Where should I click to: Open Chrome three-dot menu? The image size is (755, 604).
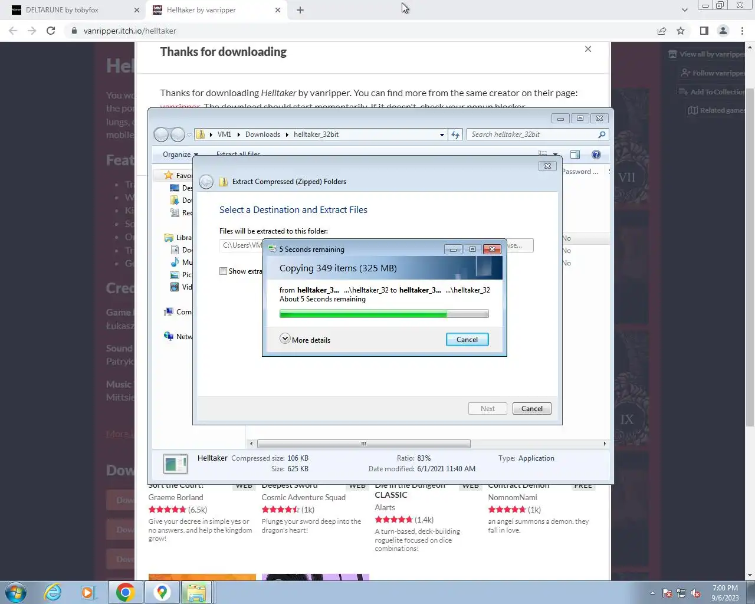(x=742, y=31)
